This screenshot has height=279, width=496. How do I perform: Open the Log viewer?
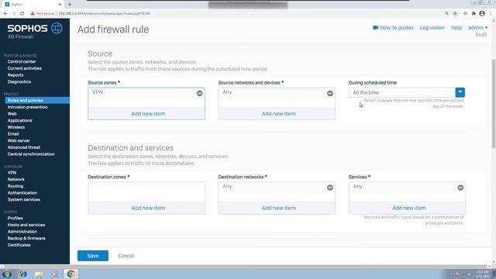click(432, 28)
